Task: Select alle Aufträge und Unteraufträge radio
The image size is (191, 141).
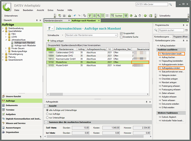Action: (47, 110)
